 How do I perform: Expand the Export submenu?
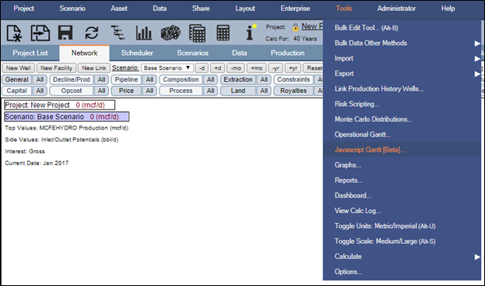(x=402, y=74)
